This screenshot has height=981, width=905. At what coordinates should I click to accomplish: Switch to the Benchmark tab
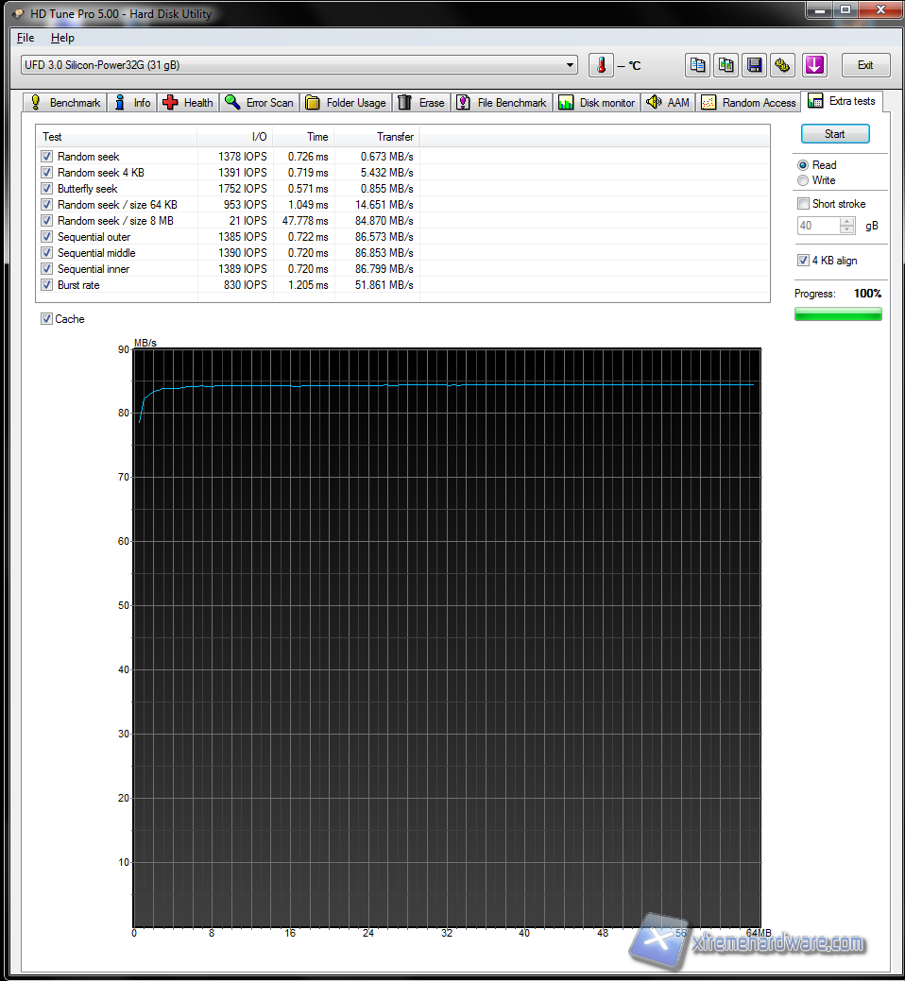tap(65, 103)
